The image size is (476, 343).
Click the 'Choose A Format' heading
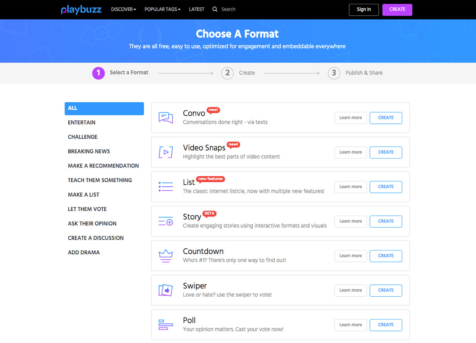tap(237, 34)
